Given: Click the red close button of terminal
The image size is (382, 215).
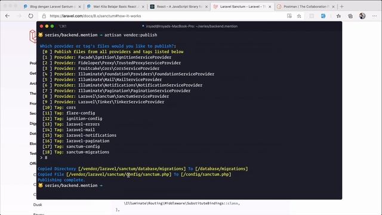Looking at the screenshot, I should click(41, 26).
